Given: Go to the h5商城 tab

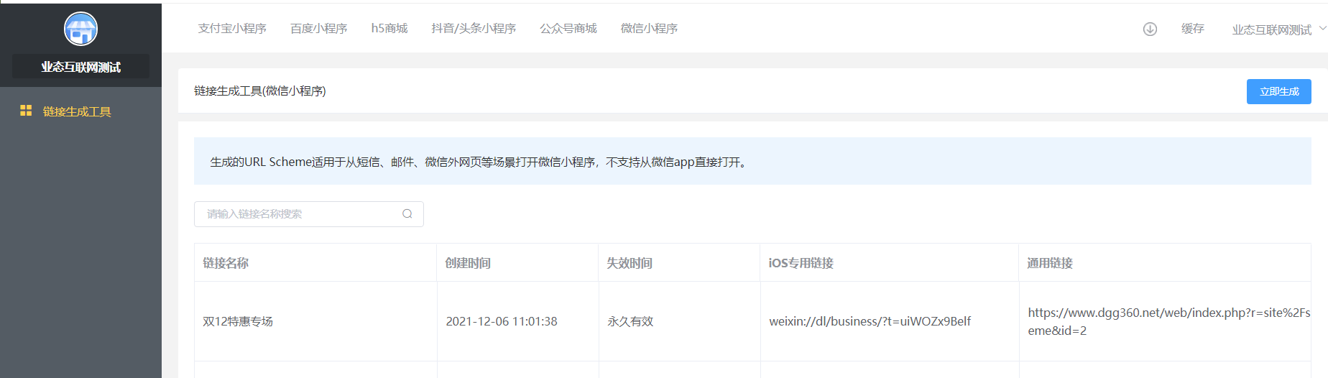Looking at the screenshot, I should [389, 29].
